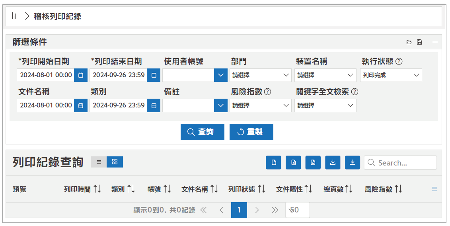Click the PDF export icon button
450x226 pixels.
pyautogui.click(x=313, y=162)
